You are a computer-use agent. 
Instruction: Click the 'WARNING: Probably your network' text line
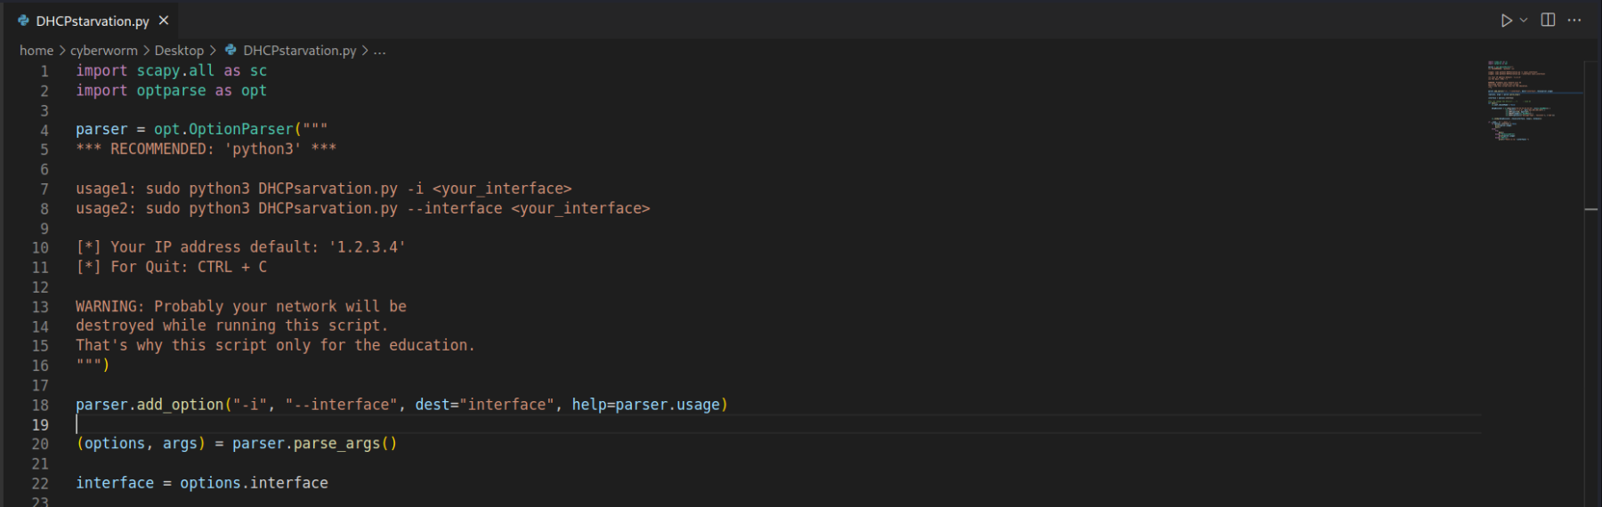click(x=240, y=307)
